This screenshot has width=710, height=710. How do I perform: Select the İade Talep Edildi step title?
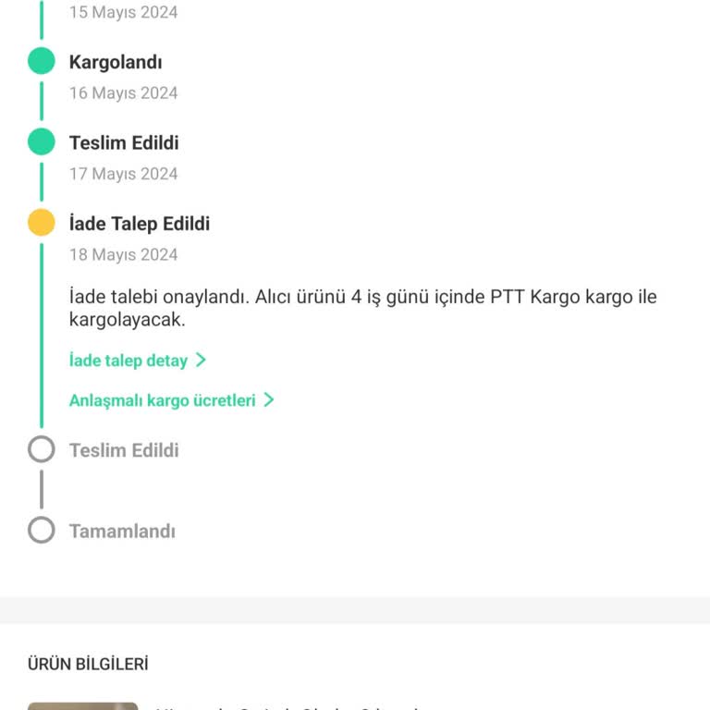(x=140, y=224)
